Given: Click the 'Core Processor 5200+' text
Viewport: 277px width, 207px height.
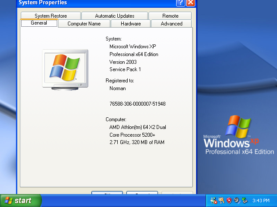Looking at the screenshot, I should tap(132, 135).
